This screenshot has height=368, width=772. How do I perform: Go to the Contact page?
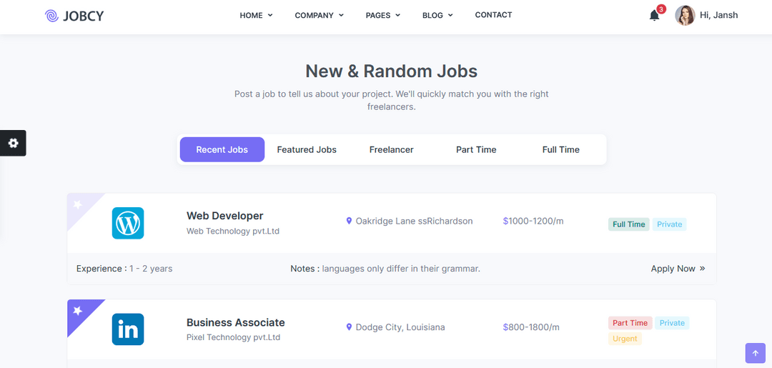493,15
